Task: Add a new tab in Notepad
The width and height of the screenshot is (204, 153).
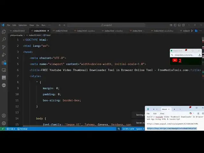Action: coord(180,109)
